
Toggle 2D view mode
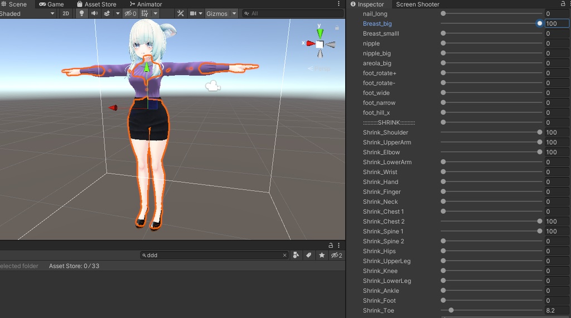tap(66, 13)
